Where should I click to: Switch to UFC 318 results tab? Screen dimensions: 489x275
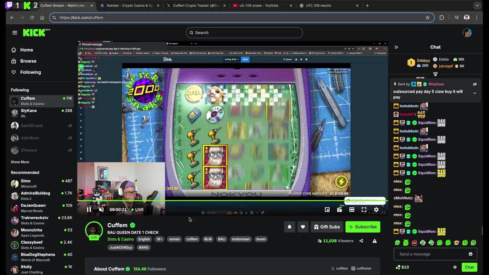329,6
